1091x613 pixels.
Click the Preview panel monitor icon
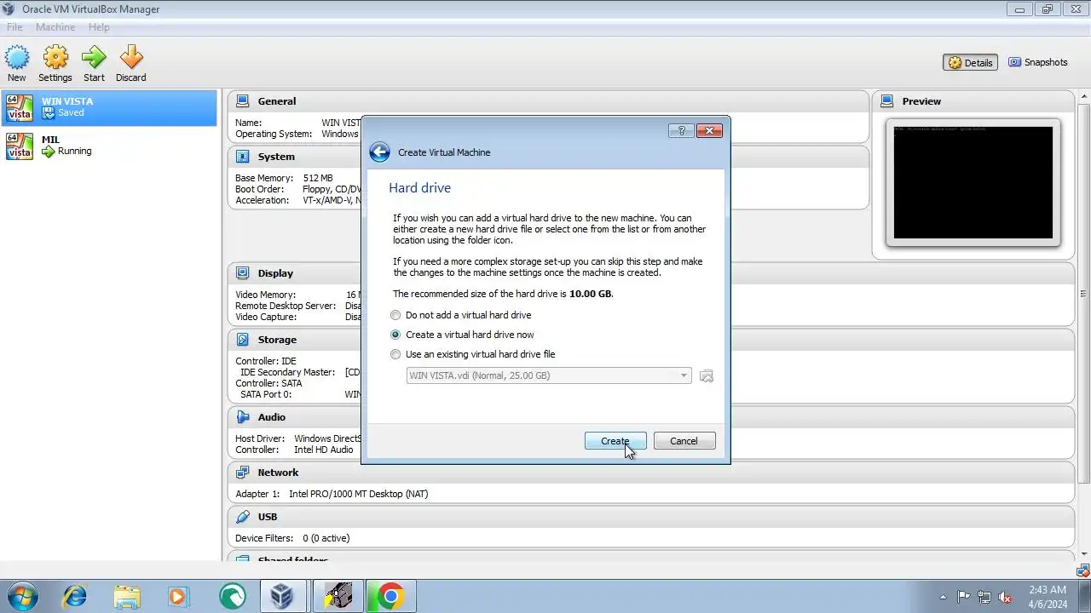pyautogui.click(x=887, y=100)
